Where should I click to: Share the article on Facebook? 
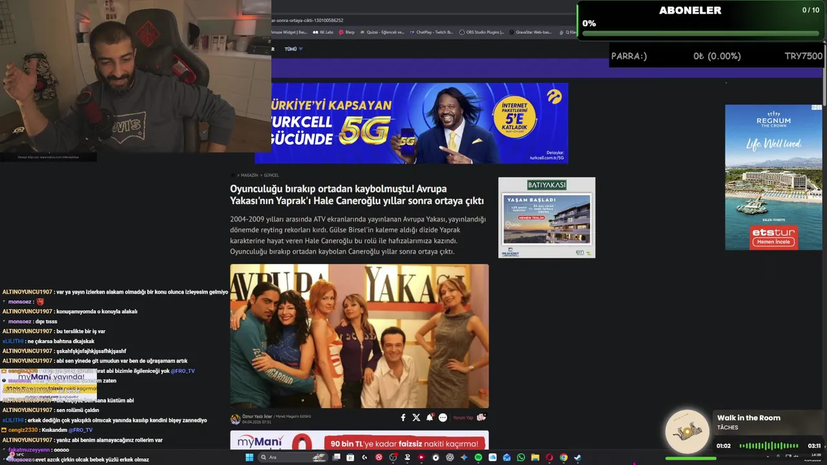coord(403,418)
